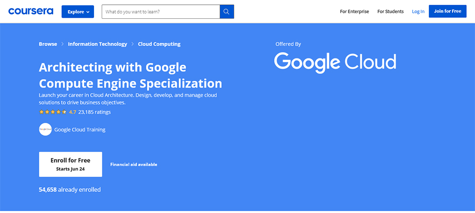Open the Google Cloud Training instructor link
Viewport: 475px width, 213px height.
80,130
